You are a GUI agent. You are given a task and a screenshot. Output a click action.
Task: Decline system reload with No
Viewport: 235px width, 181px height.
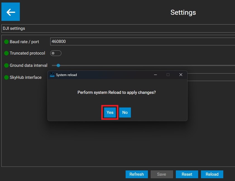point(125,112)
